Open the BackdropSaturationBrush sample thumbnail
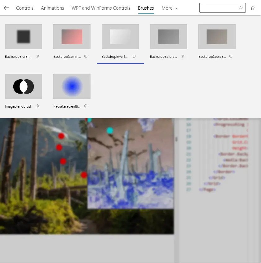Screen dimensions: 261x263 pos(169,37)
